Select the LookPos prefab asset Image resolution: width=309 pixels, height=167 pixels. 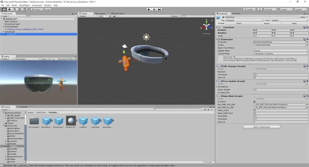[x=83, y=122]
